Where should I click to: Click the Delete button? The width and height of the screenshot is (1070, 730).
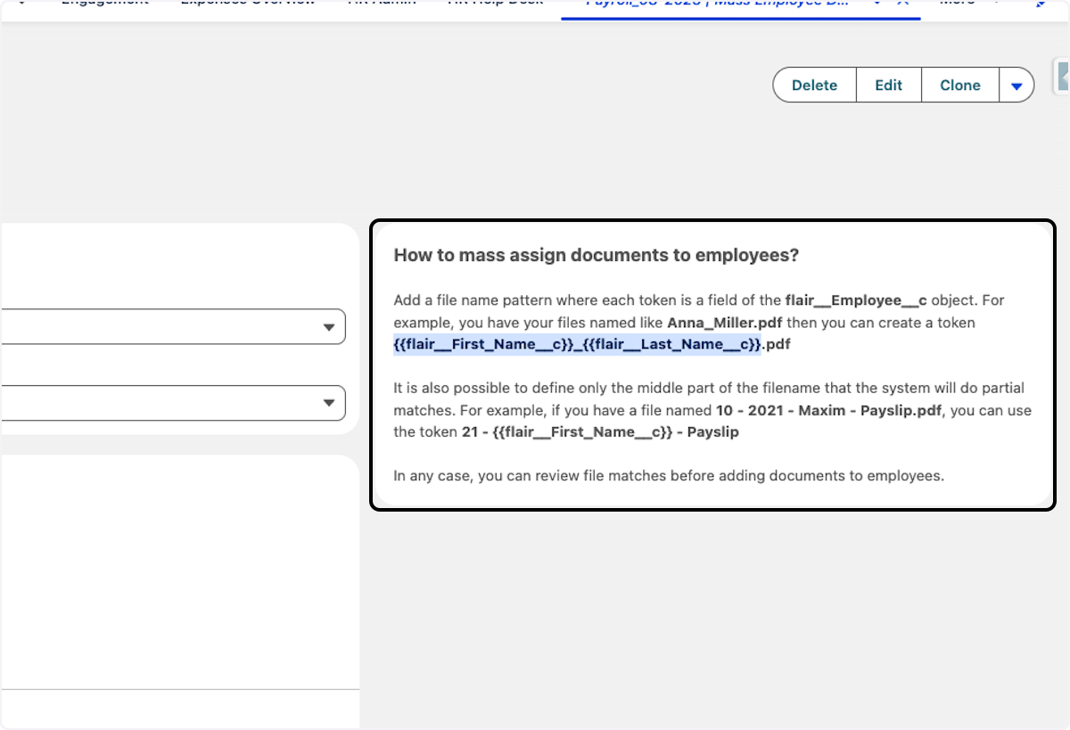tap(814, 85)
